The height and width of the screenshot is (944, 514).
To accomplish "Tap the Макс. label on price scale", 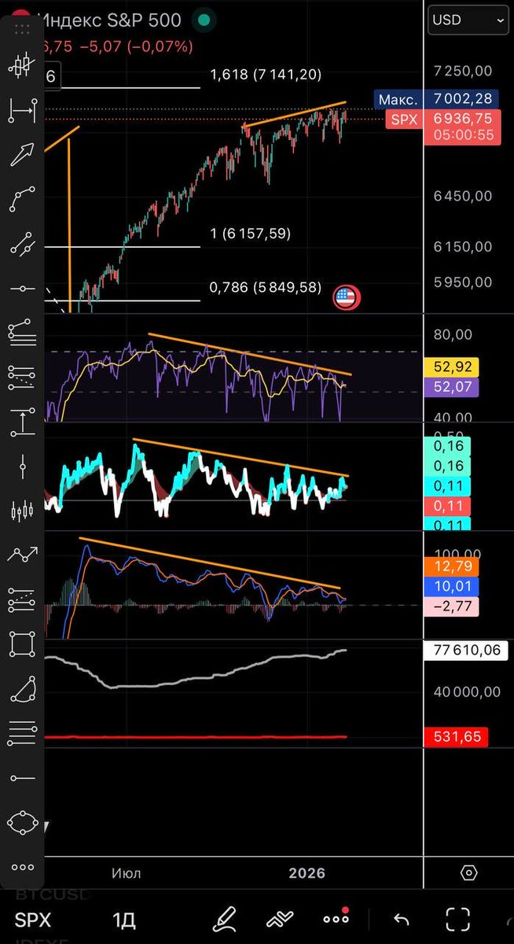I will (398, 100).
